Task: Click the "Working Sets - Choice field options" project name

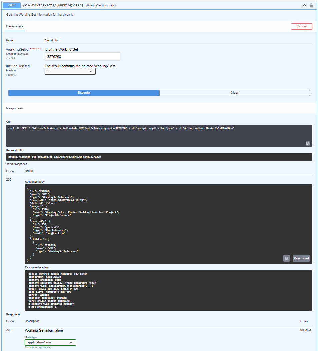Action: (x=82, y=212)
